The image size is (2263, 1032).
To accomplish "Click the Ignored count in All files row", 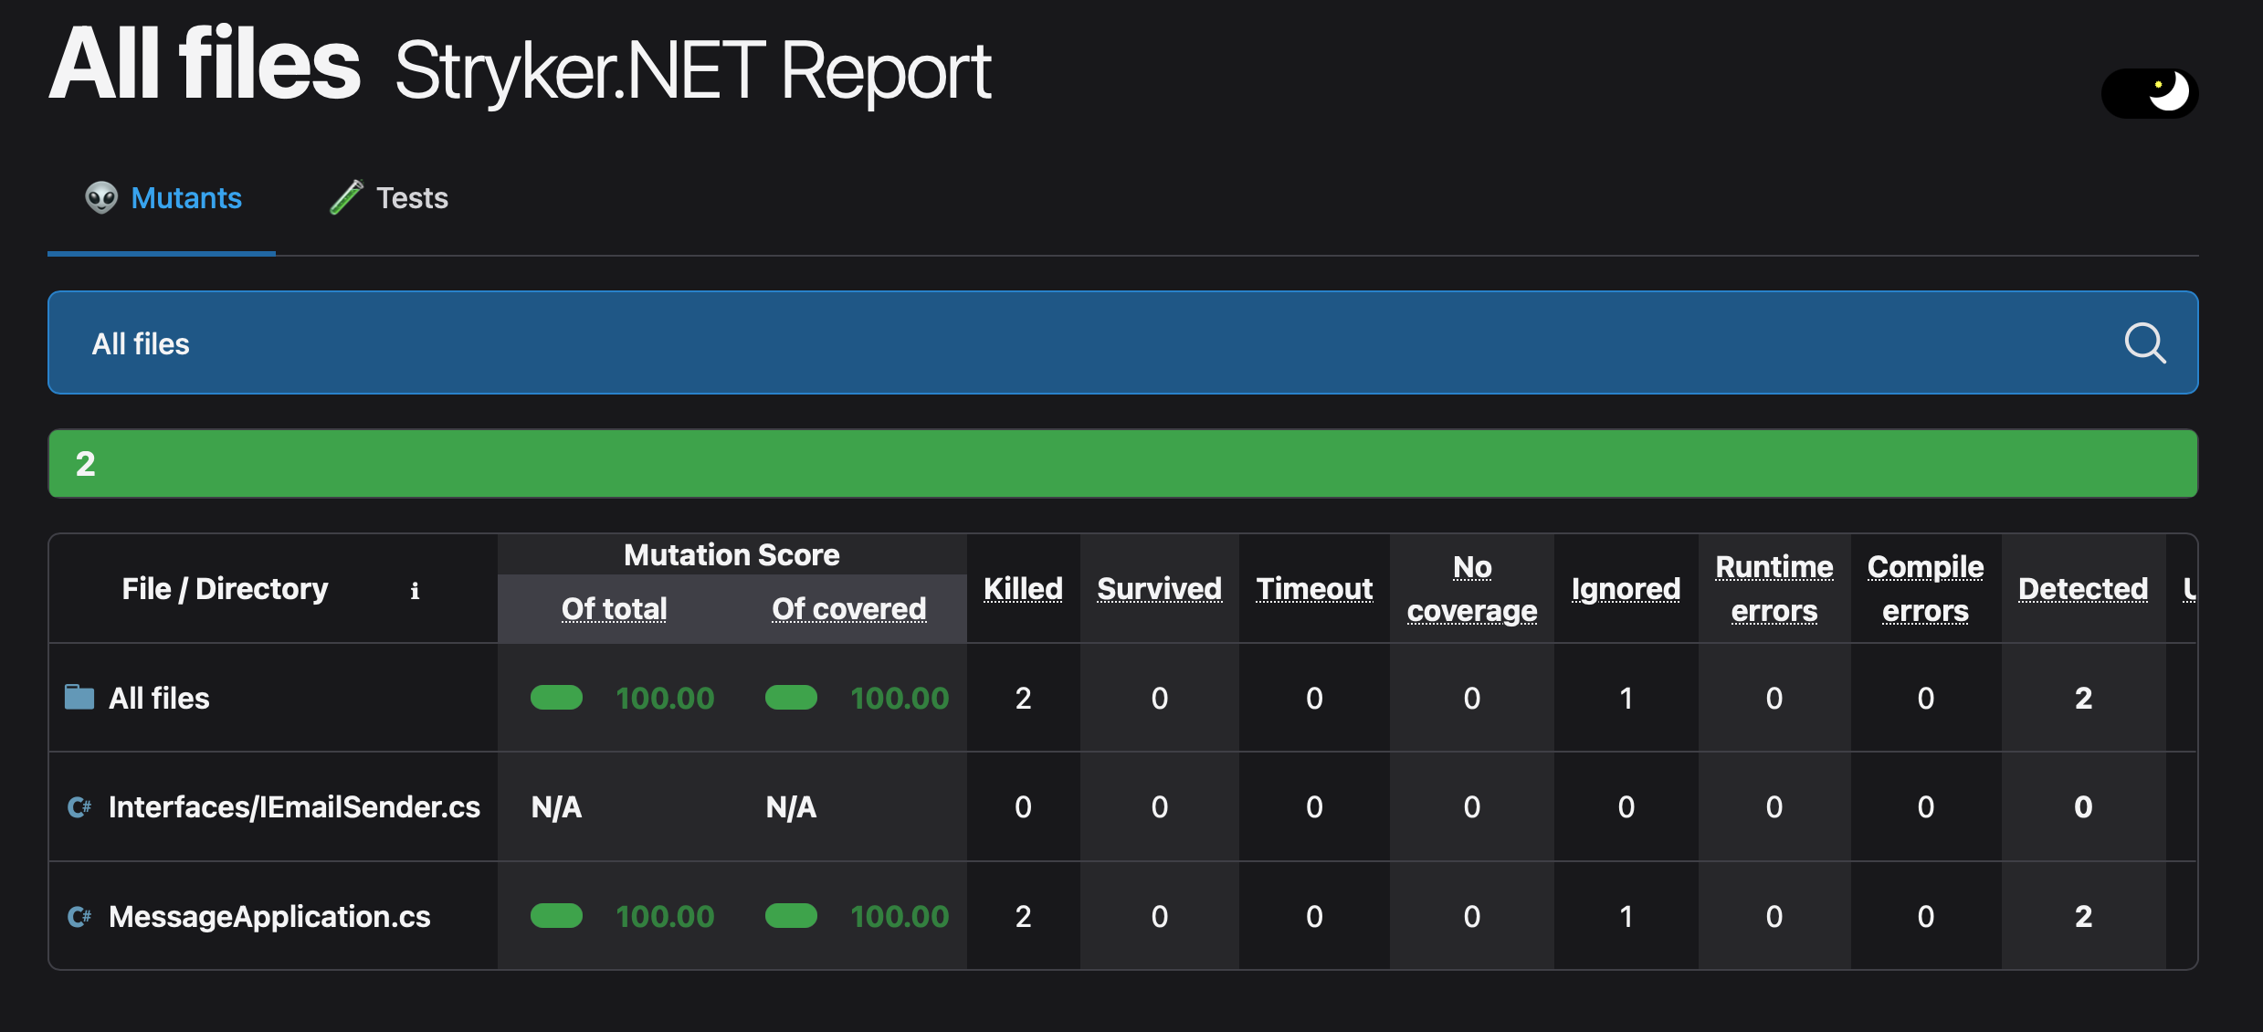I will pos(1626,699).
